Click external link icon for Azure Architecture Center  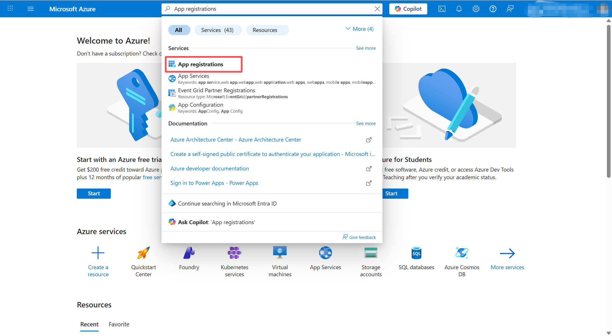(x=369, y=140)
